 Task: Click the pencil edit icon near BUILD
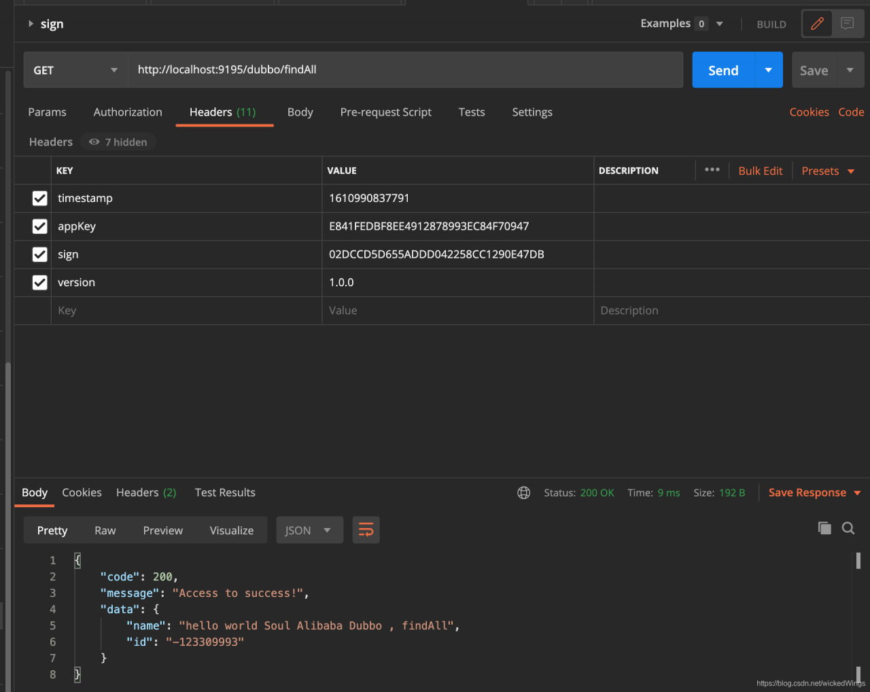818,24
